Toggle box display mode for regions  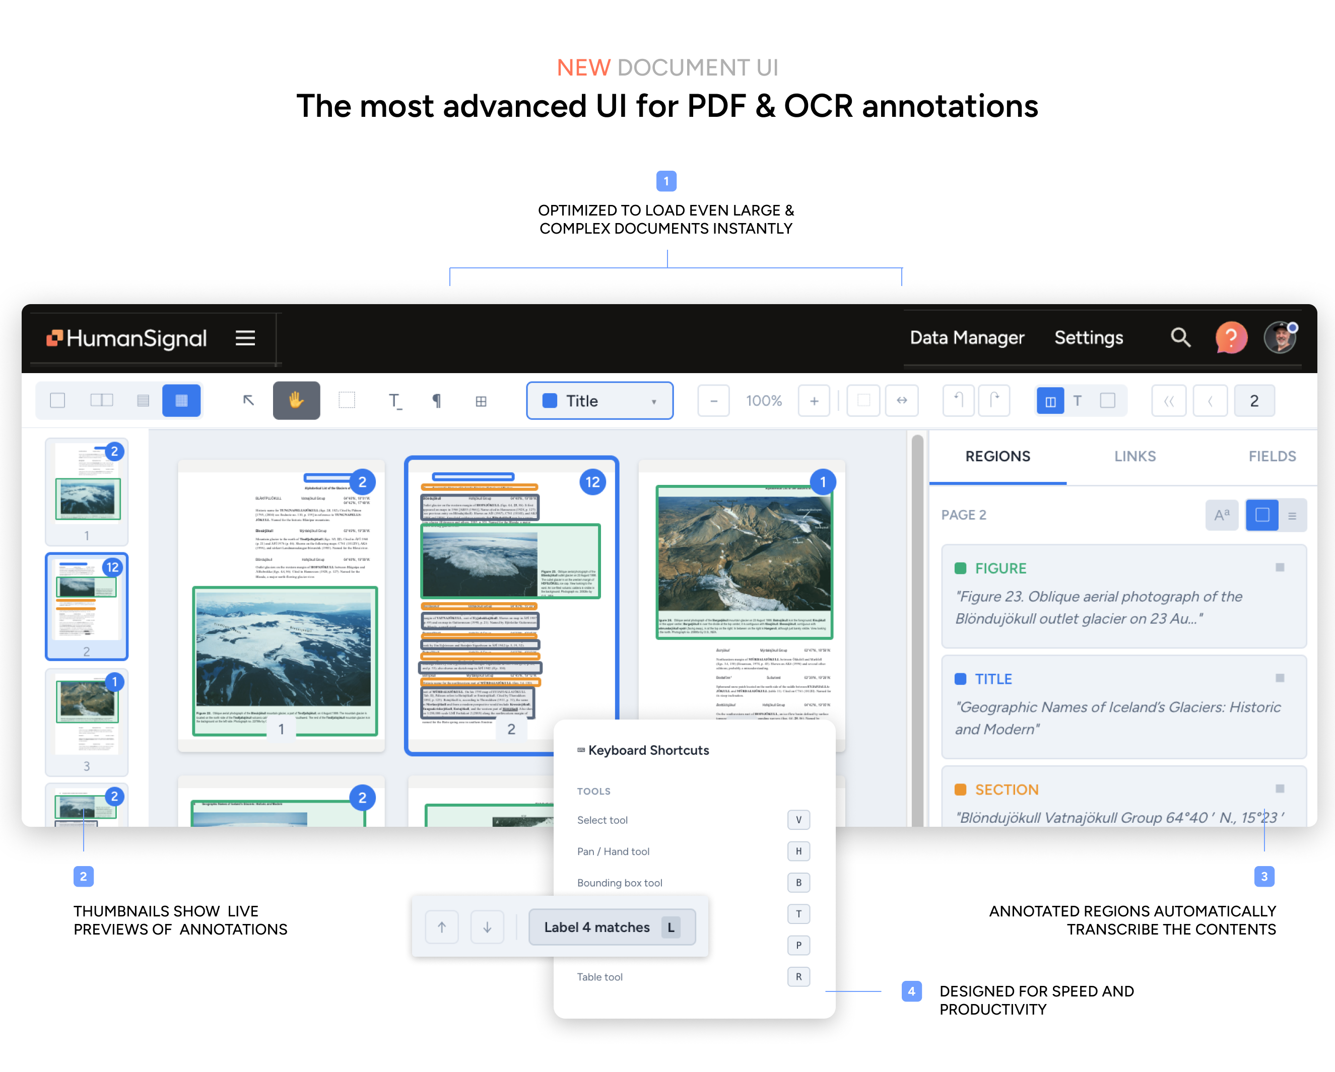pyautogui.click(x=1262, y=515)
